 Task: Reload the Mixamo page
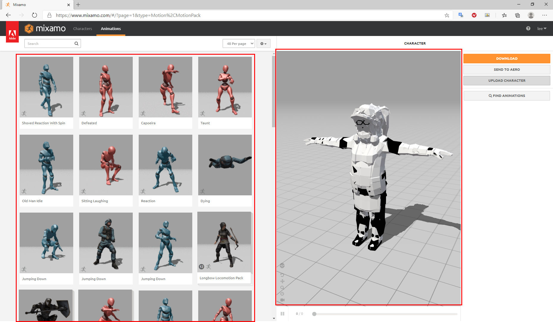[35, 15]
